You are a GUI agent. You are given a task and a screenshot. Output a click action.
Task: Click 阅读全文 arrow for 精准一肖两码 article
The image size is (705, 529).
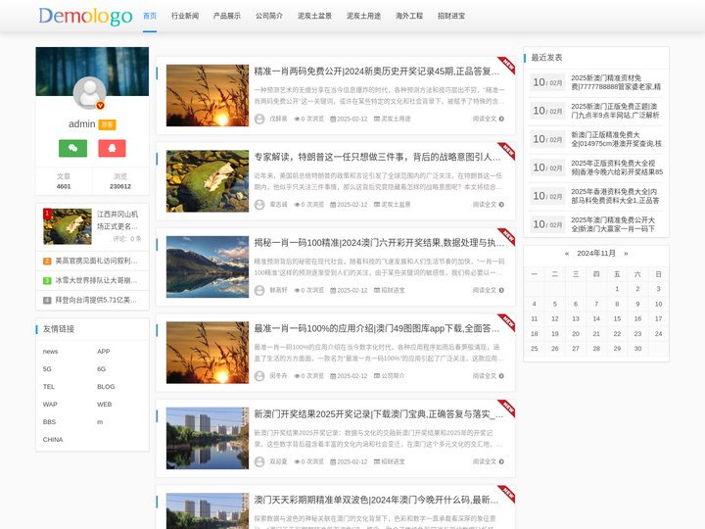pyautogui.click(x=488, y=119)
